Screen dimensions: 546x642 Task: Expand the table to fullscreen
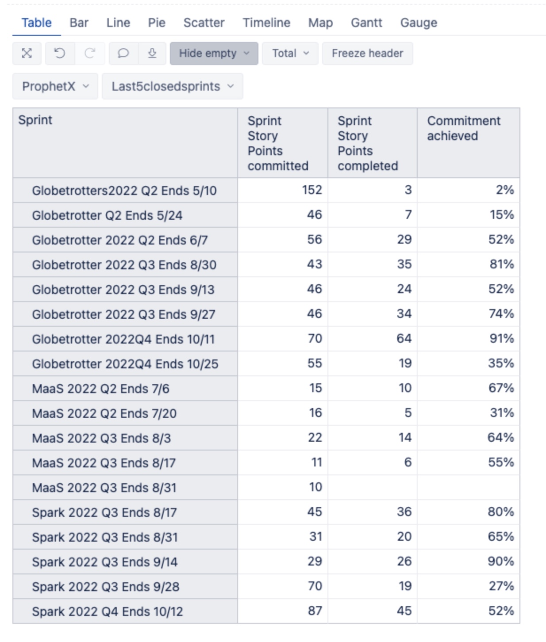[27, 53]
